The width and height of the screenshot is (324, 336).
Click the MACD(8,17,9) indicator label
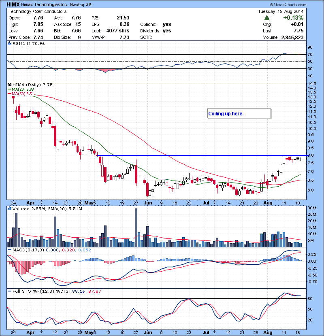click(x=28, y=250)
